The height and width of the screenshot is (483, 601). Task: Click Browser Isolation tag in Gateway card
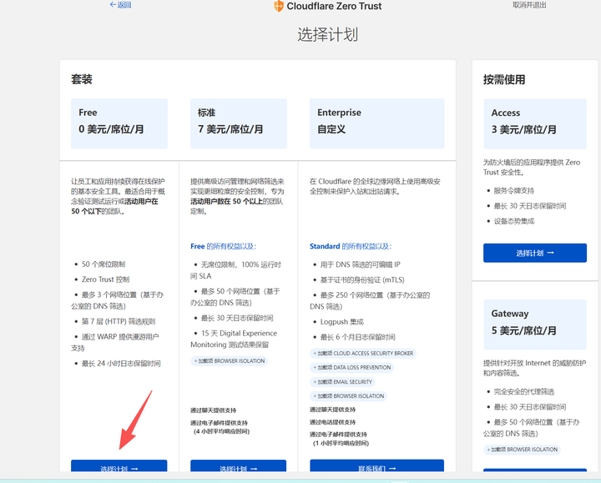(522, 450)
